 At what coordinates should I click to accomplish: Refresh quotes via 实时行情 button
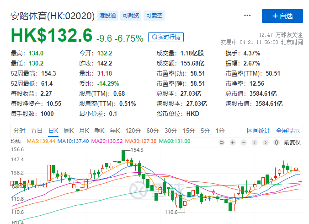[166, 37]
